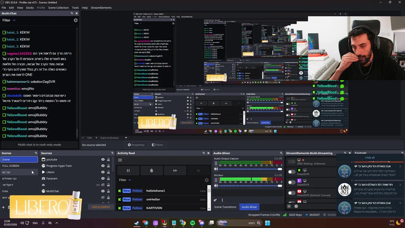Viewport: 405px width, 228px height.
Task: Follow hallelohana1 in the Activity feed
Action: tap(137, 191)
